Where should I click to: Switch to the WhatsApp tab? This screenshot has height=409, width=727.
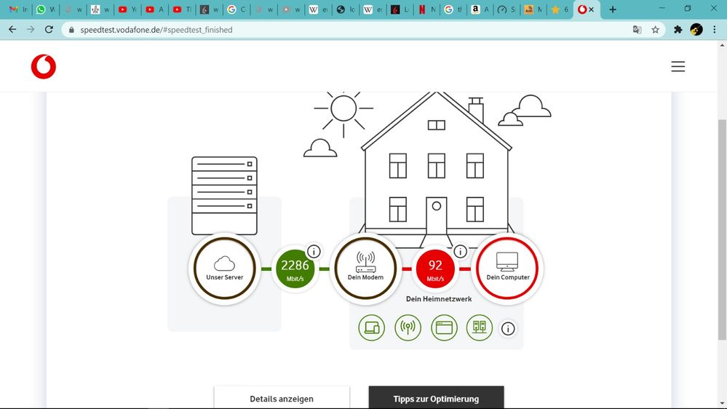[x=45, y=9]
